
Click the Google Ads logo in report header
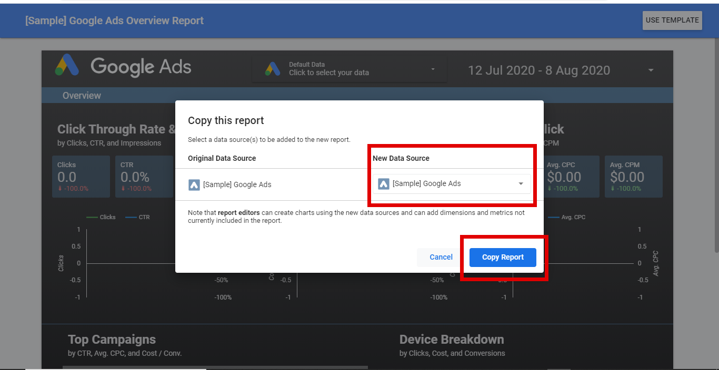[x=123, y=66]
